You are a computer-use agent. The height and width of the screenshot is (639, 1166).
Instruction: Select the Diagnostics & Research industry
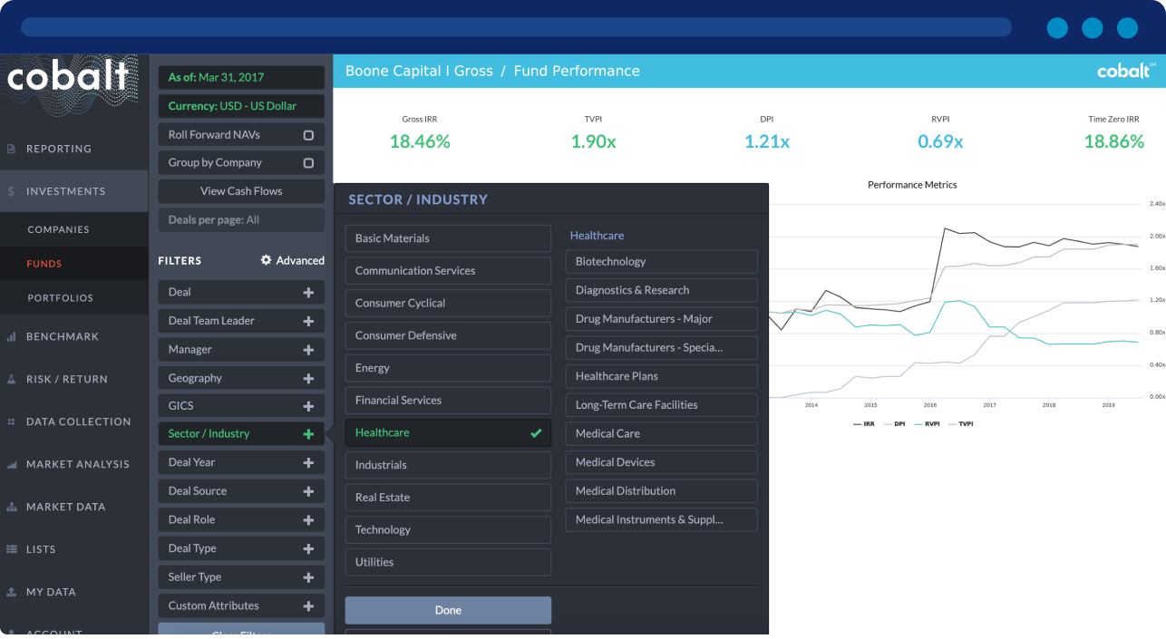coord(662,290)
